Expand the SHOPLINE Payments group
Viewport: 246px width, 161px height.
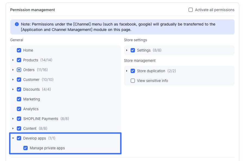(x=13, y=119)
